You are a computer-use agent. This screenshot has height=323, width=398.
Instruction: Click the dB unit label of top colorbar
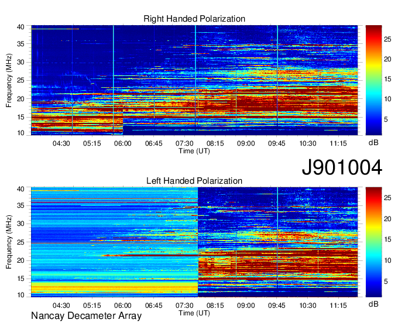373,143
